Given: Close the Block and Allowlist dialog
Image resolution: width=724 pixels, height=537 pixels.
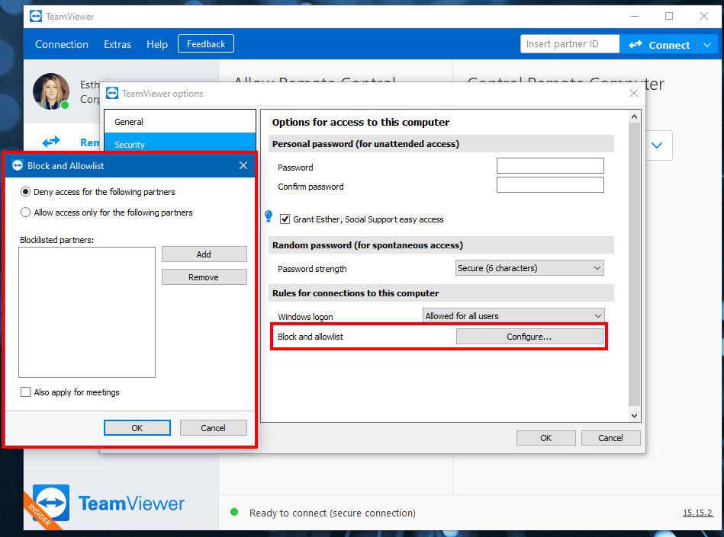Looking at the screenshot, I should (x=243, y=165).
